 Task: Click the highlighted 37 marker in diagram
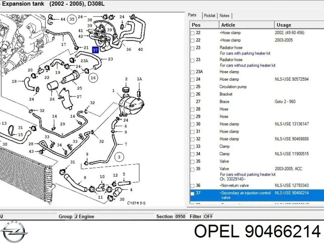[x=95, y=50]
